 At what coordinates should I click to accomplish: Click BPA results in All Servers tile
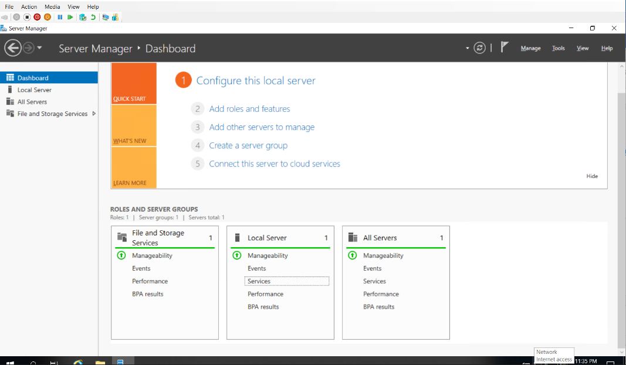(378, 307)
